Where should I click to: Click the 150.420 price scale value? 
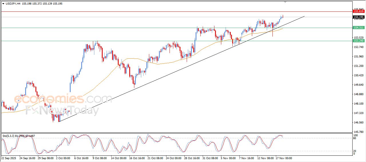pos(359,75)
